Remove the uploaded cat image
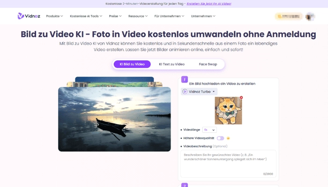The image size is (328, 187). pos(241,97)
